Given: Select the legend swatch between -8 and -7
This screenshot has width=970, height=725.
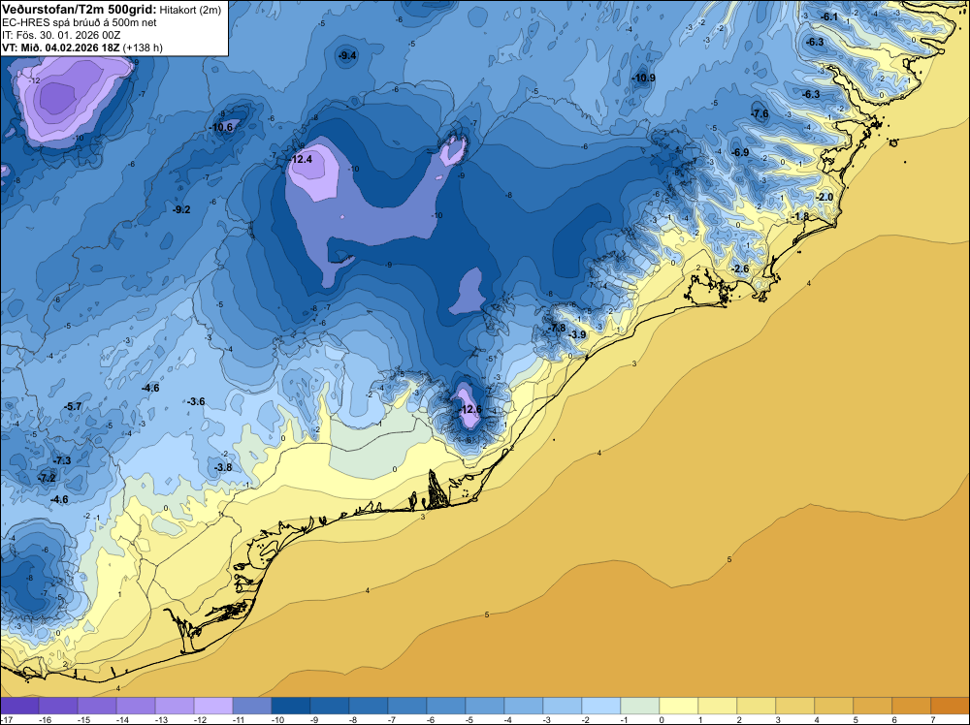Looking at the screenshot, I should (369, 706).
